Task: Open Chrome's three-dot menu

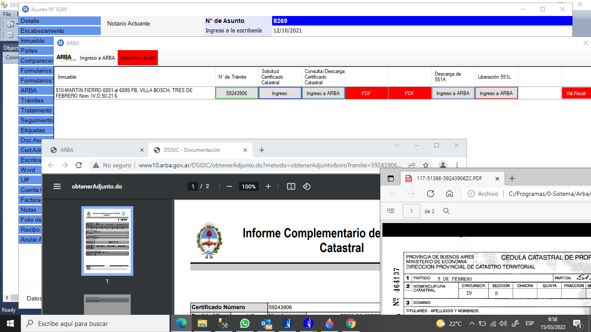Action: pos(457,165)
